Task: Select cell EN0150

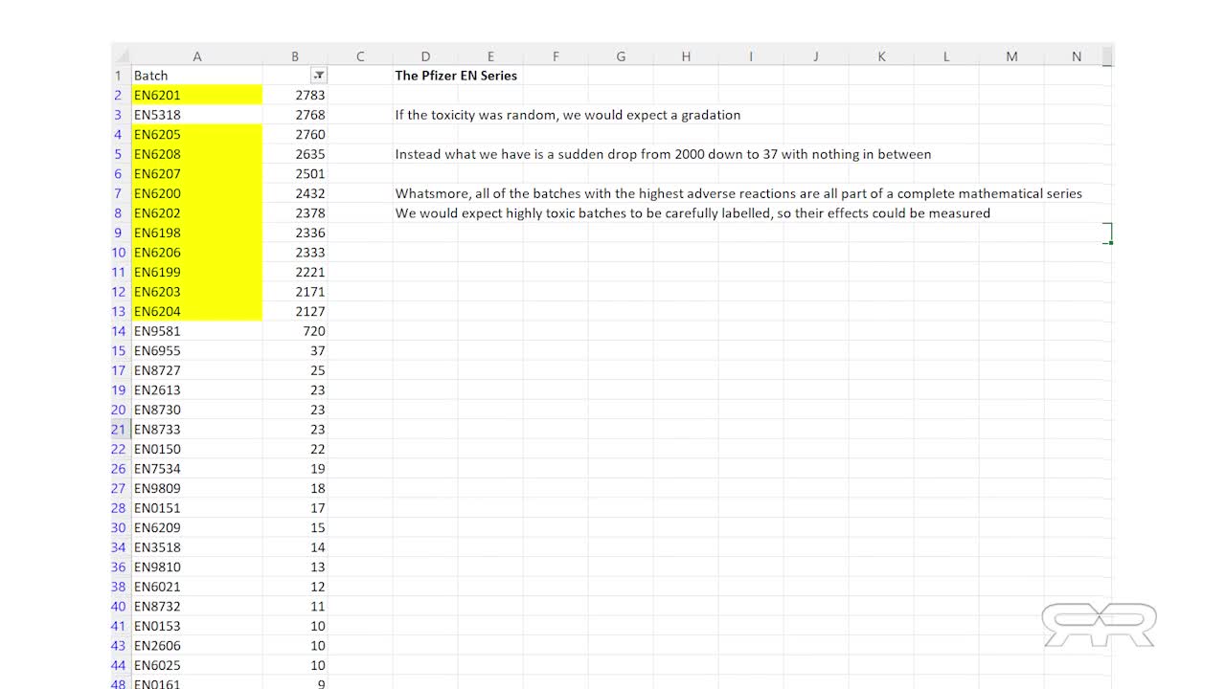Action: [x=196, y=449]
